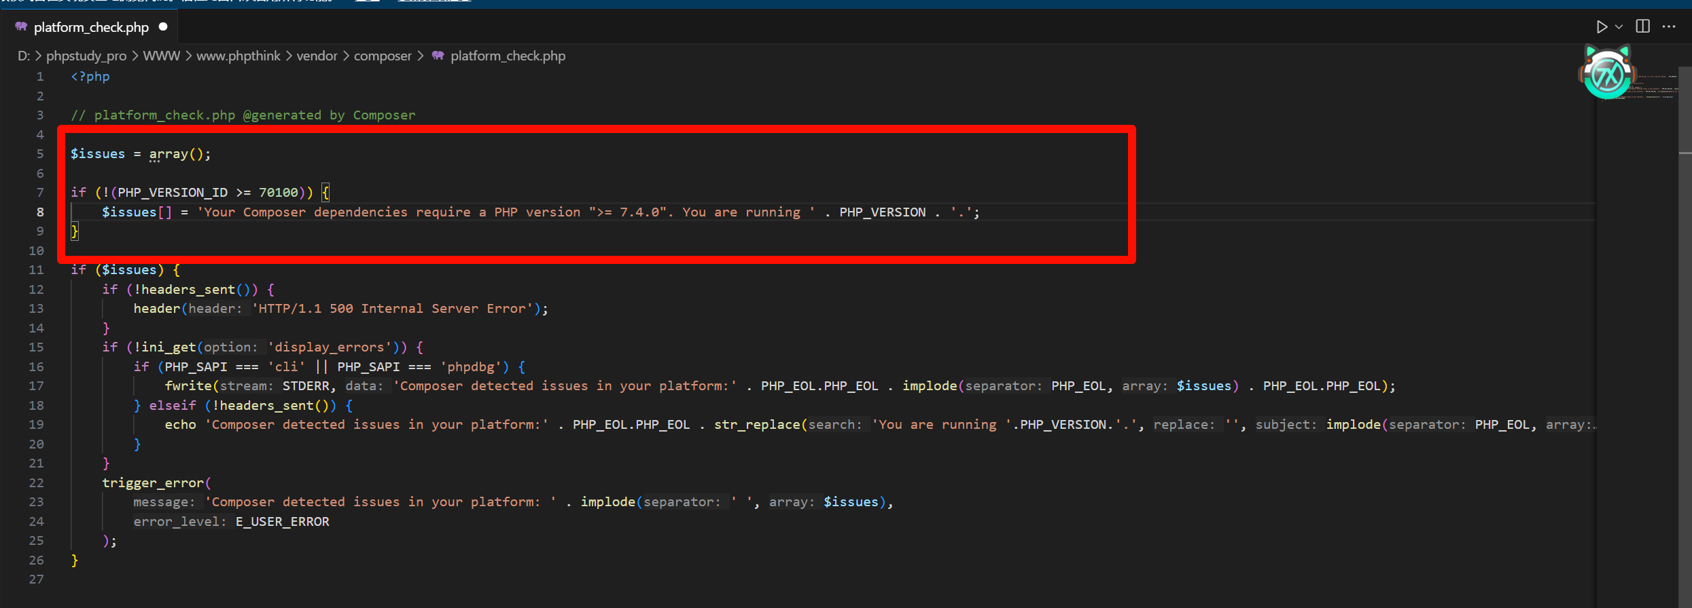Click the WWW breadcrumb segment
Image resolution: width=1692 pixels, height=608 pixels.
click(161, 56)
